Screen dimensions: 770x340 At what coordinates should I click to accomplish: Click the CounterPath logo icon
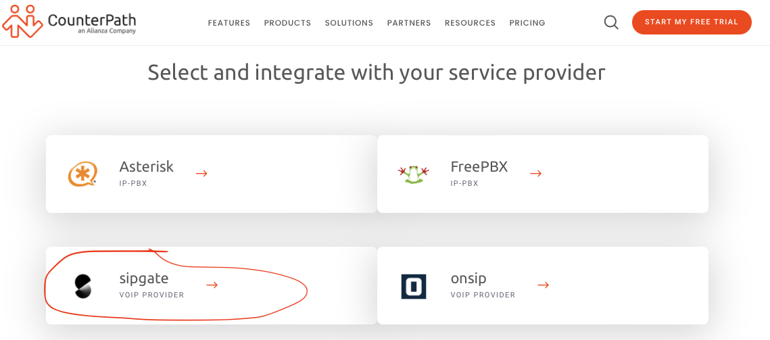[x=22, y=22]
